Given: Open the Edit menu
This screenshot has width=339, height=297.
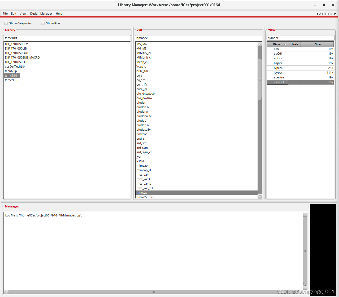Looking at the screenshot, I should click(14, 14).
